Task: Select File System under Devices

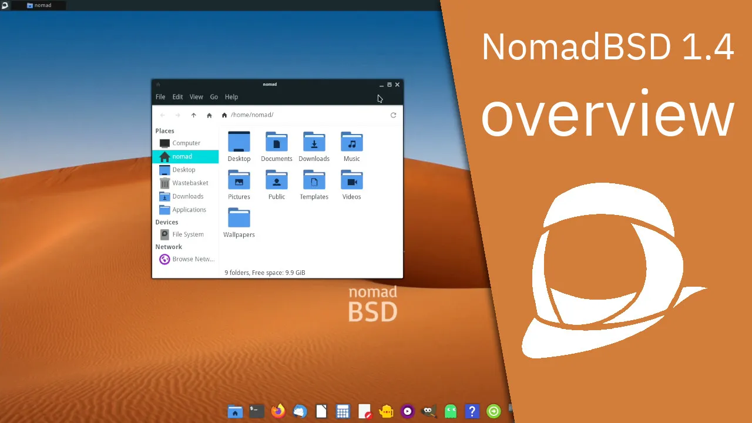Action: (x=185, y=234)
